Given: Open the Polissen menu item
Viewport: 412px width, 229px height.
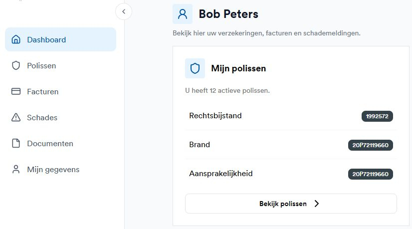Looking at the screenshot, I should 41,66.
